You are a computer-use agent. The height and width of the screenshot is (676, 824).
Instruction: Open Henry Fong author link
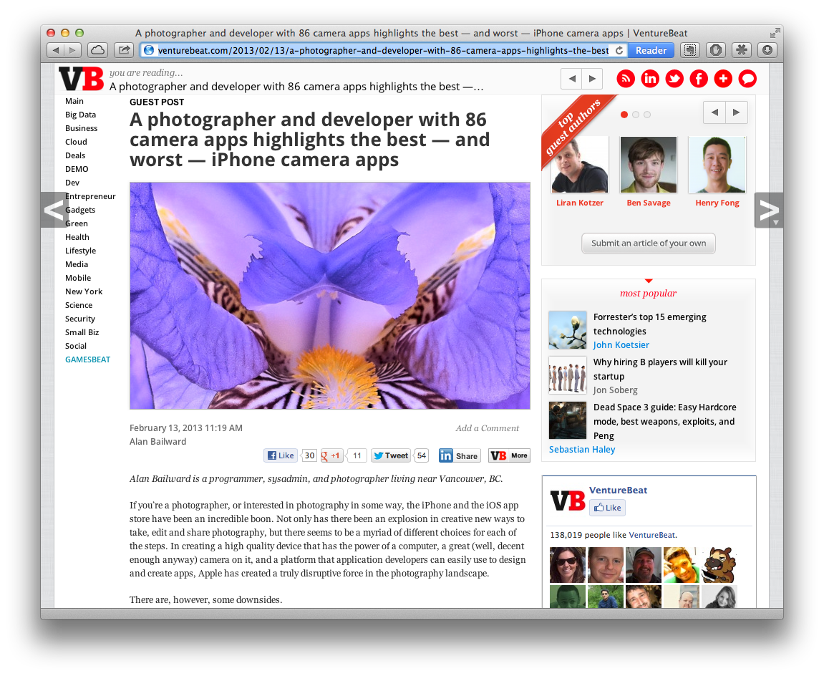[717, 203]
